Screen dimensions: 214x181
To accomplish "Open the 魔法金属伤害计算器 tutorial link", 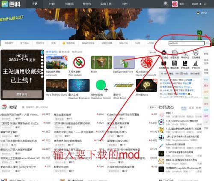I will 118,123.
